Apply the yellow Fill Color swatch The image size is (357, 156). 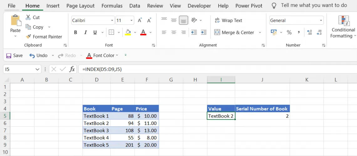coord(128,32)
